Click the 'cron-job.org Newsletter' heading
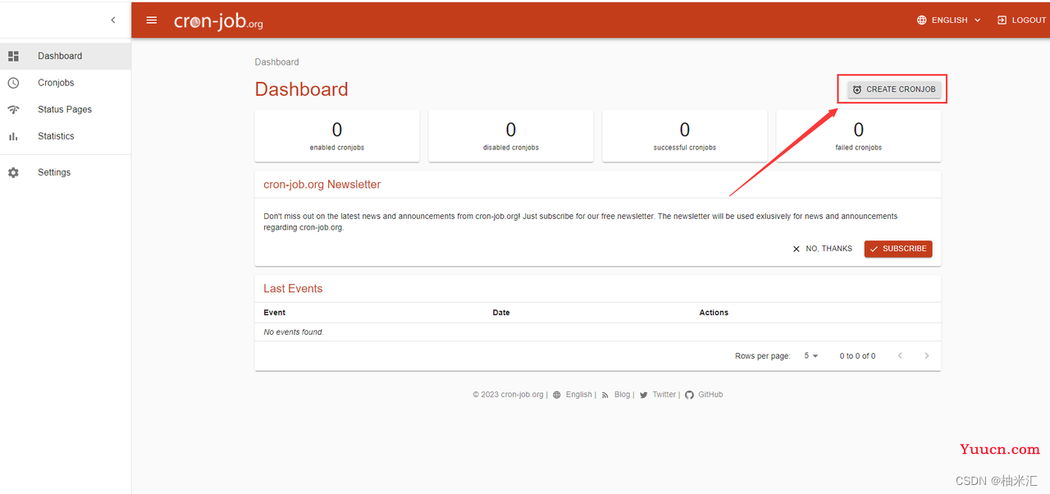 (x=322, y=185)
